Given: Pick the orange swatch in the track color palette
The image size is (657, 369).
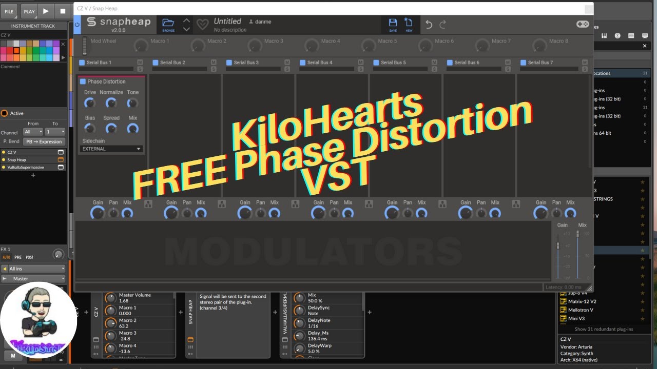Looking at the screenshot, I should click(17, 50).
